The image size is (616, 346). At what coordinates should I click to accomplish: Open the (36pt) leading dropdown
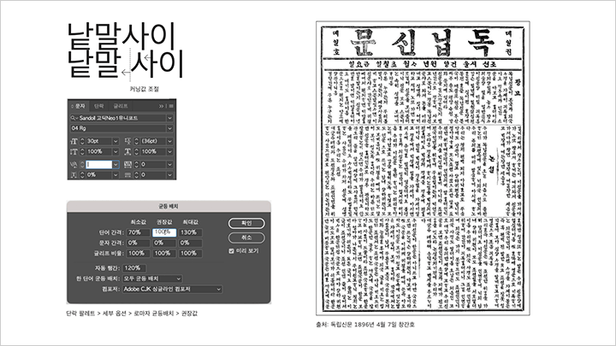coord(169,141)
